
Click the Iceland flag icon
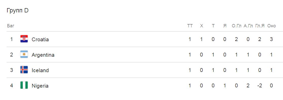[24, 70]
